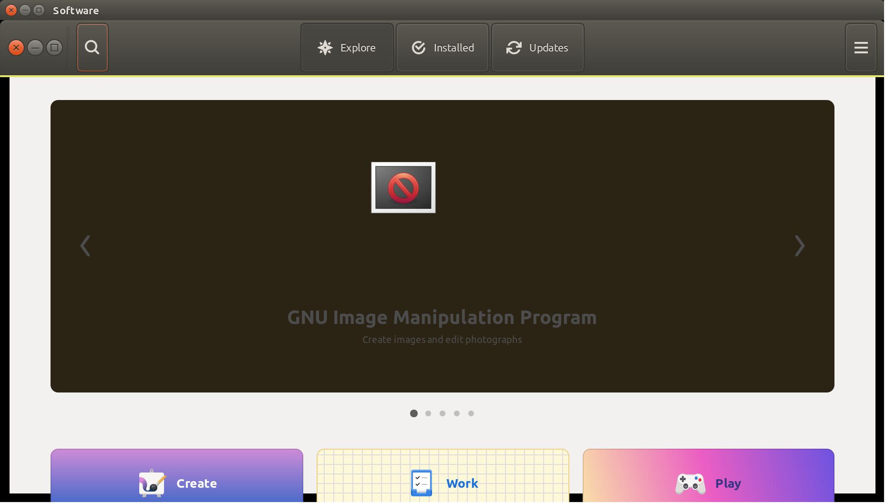Click the Updates tab refresh icon
Viewport: 885px width, 503px height.
tap(514, 48)
